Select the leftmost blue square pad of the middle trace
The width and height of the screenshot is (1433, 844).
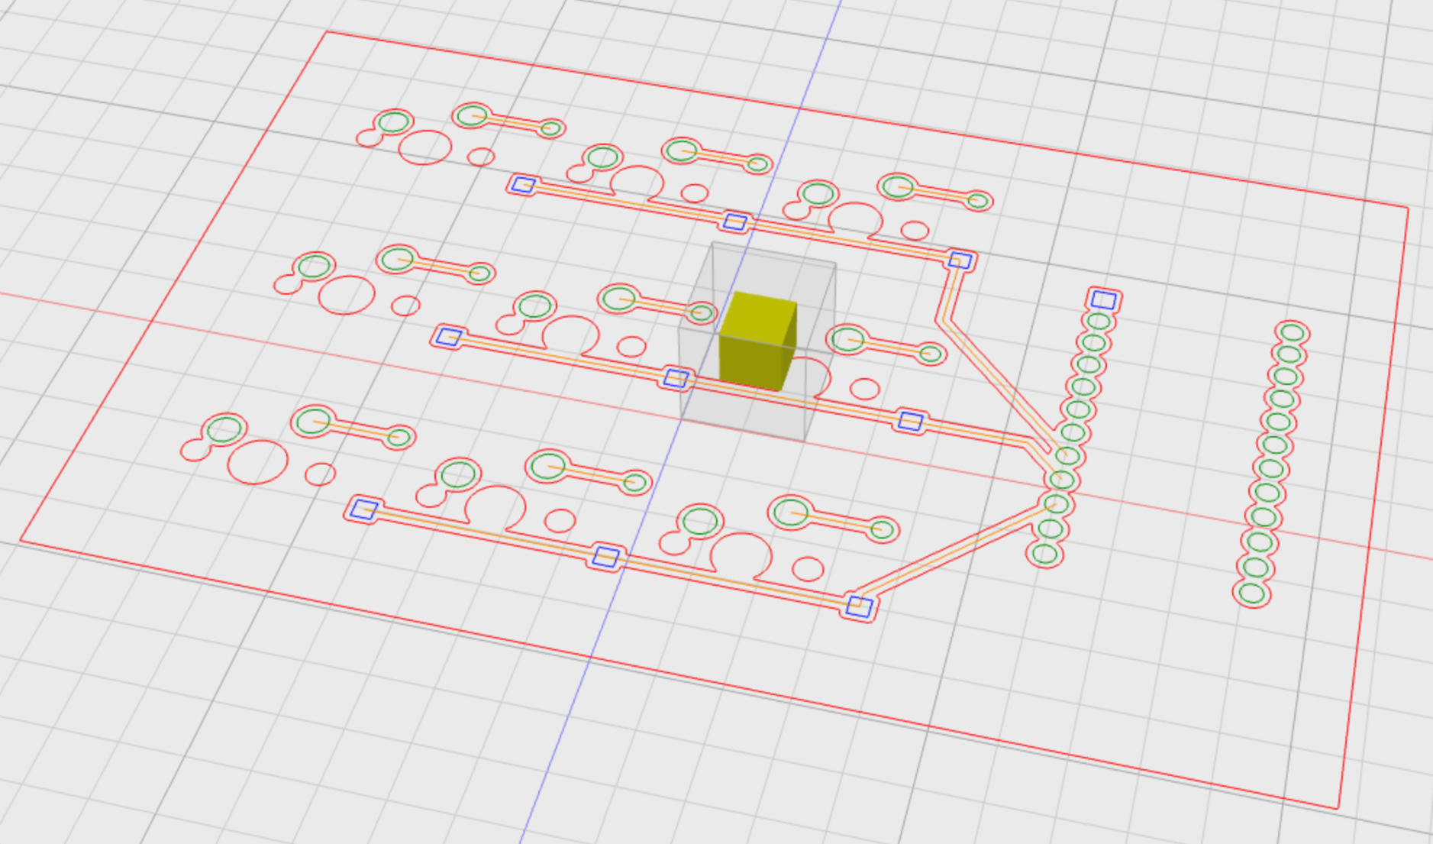pos(449,336)
